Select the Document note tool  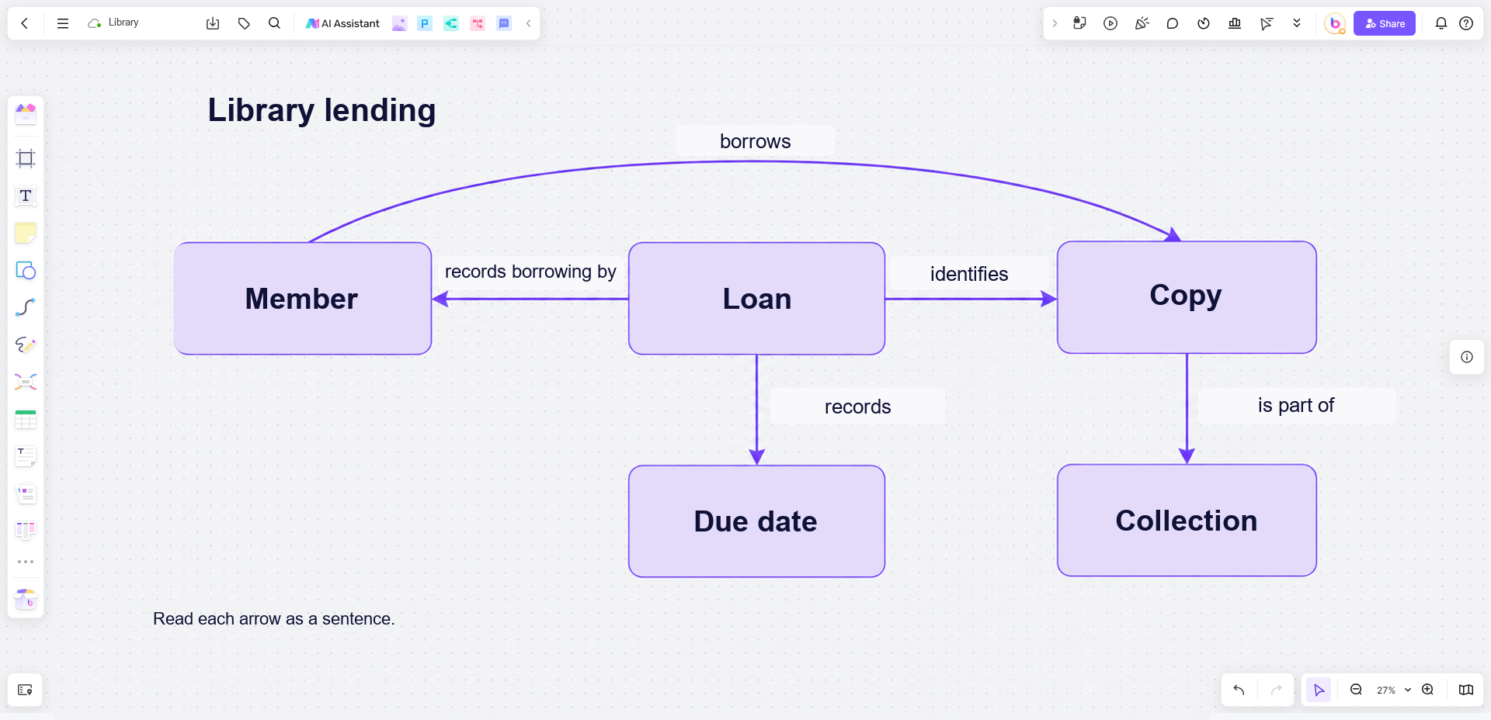coord(26,456)
